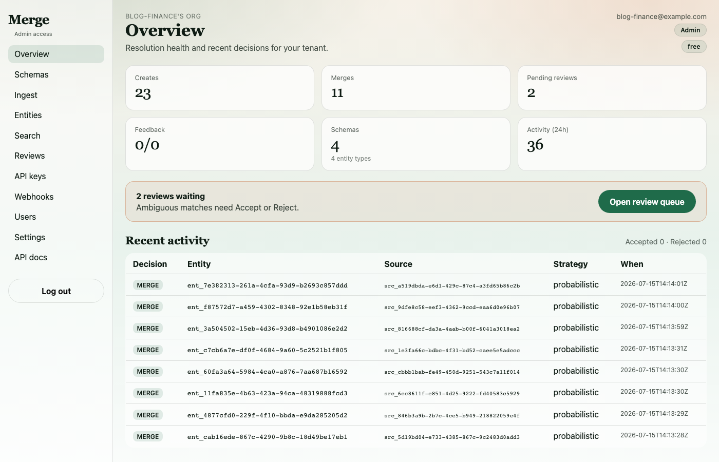
Task: Click MERGE badge in the 14:13:59Z row
Action: (x=148, y=329)
